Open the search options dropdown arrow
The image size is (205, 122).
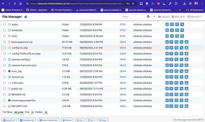pyautogui.click(x=154, y=17)
